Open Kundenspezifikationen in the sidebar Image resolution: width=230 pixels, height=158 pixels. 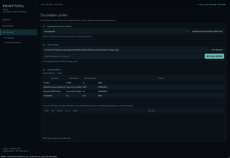click(x=13, y=43)
